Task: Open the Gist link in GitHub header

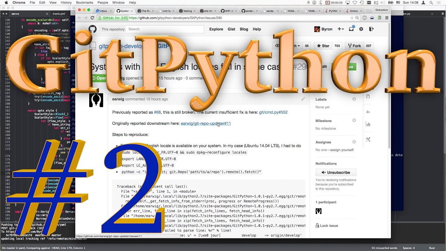Action: (232, 29)
